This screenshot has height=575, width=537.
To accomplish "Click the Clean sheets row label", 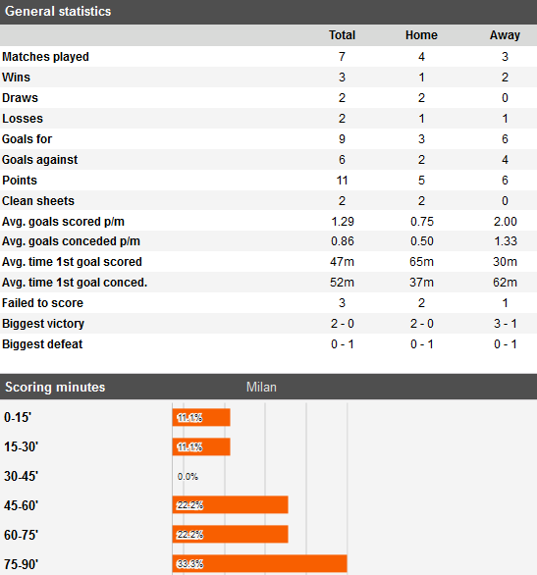I will click(x=38, y=200).
